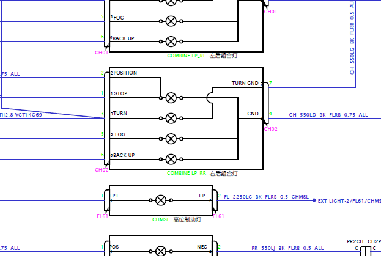Select the COMBINE LP_RL component label
Image resolution: width=381 pixels, height=256 pixels.
click(187, 56)
